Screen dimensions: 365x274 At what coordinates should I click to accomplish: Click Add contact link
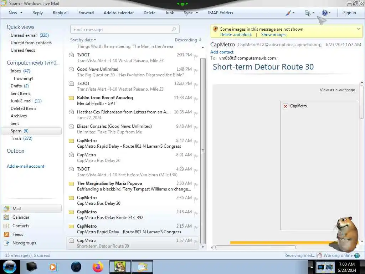coord(222,52)
